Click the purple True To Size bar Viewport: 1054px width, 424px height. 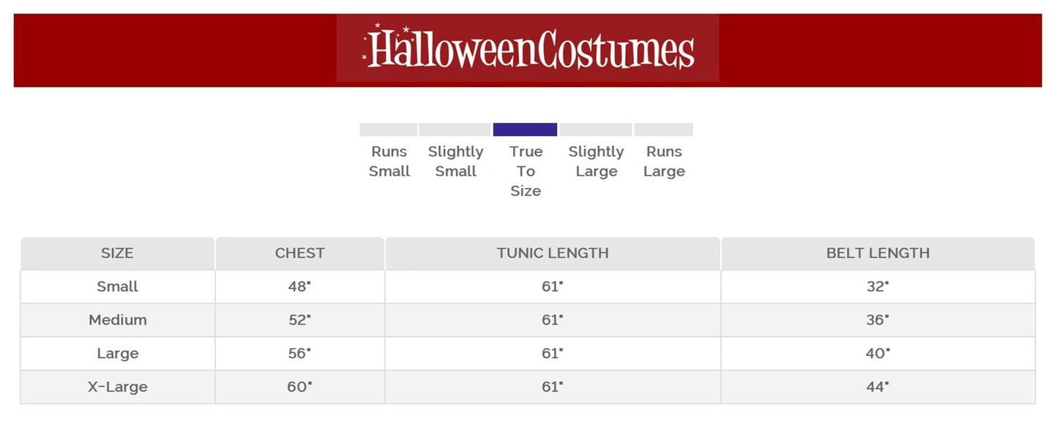tap(525, 129)
